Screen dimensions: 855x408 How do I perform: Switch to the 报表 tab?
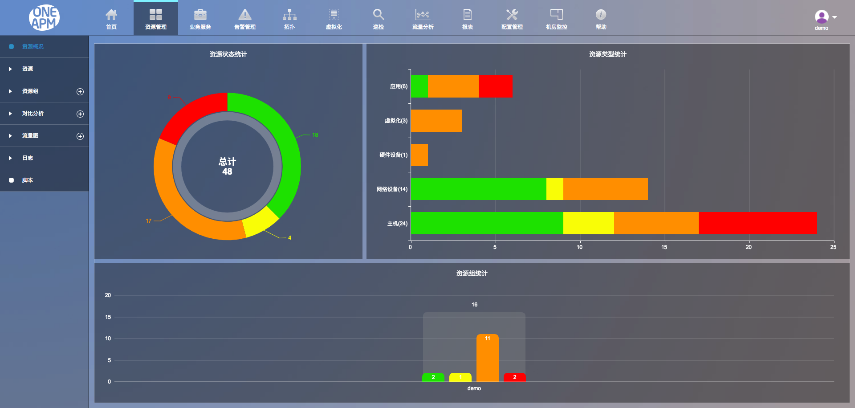click(468, 18)
